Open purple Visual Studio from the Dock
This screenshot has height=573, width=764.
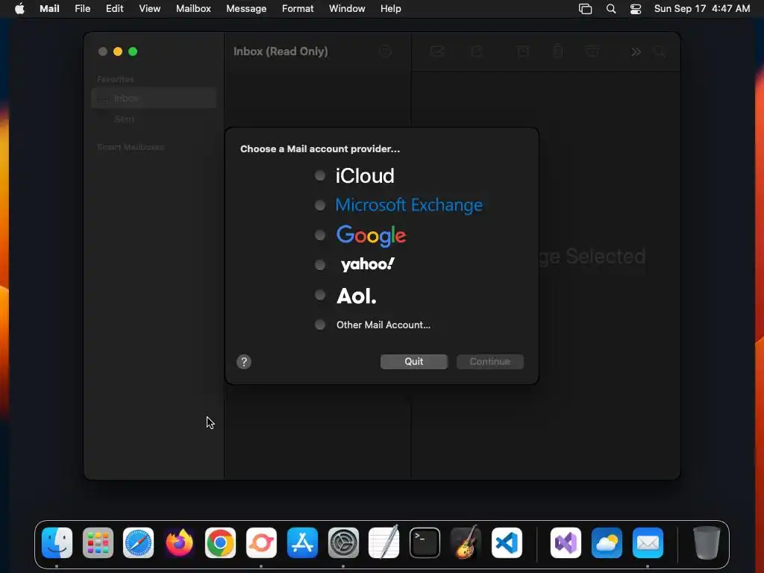pyautogui.click(x=566, y=543)
